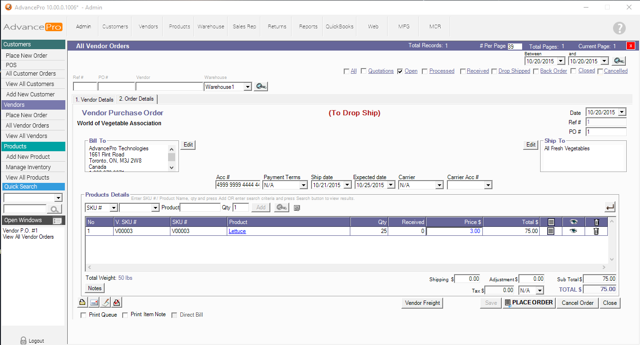640x345 pixels.
Task: Open the Reports menu
Action: 308,26
